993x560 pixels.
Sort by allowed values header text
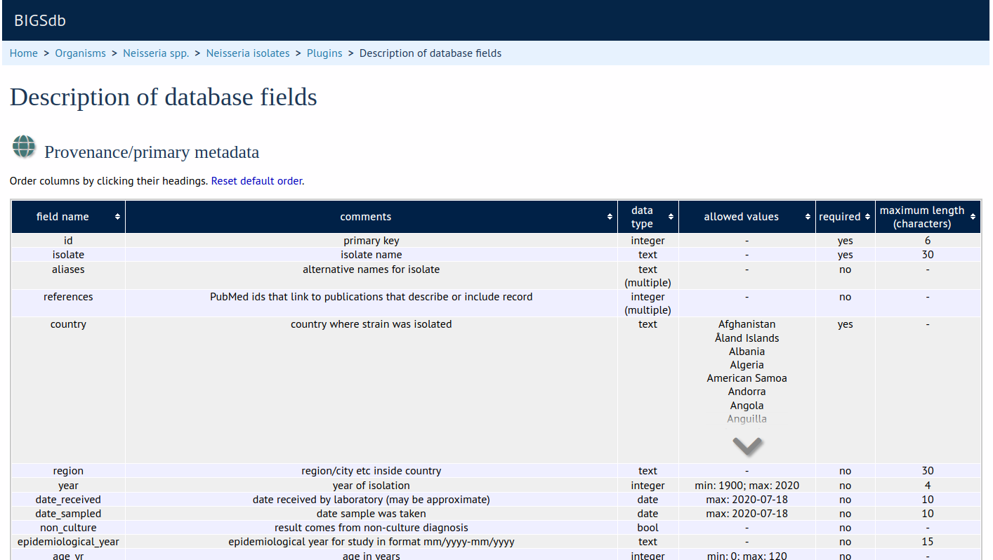[x=741, y=217]
